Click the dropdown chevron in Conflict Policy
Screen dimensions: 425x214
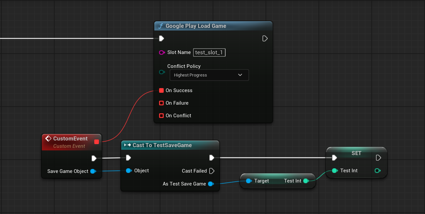tap(240, 75)
